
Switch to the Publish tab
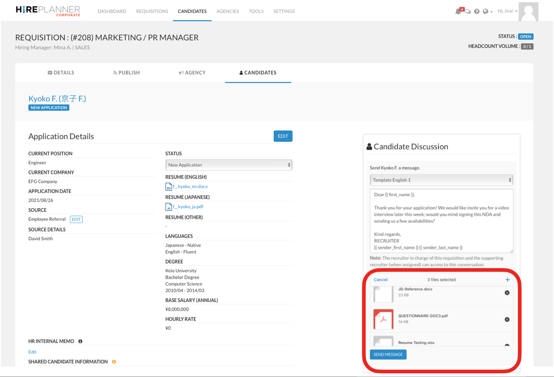point(127,73)
